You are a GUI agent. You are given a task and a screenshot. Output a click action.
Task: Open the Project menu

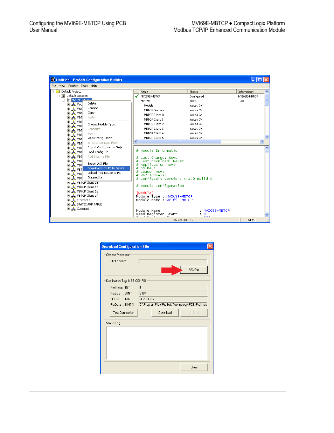click(x=73, y=86)
